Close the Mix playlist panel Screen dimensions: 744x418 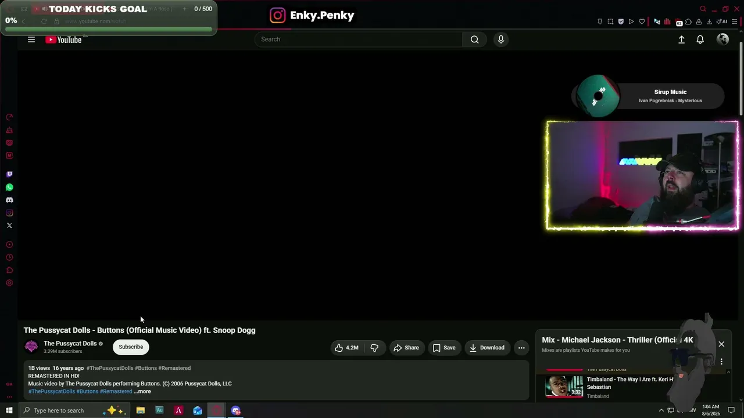click(x=721, y=344)
